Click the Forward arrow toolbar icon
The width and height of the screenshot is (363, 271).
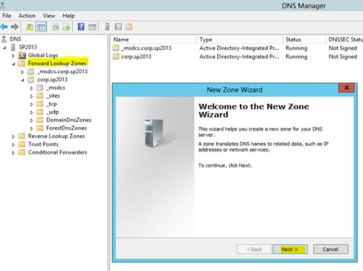pyautogui.click(x=15, y=27)
